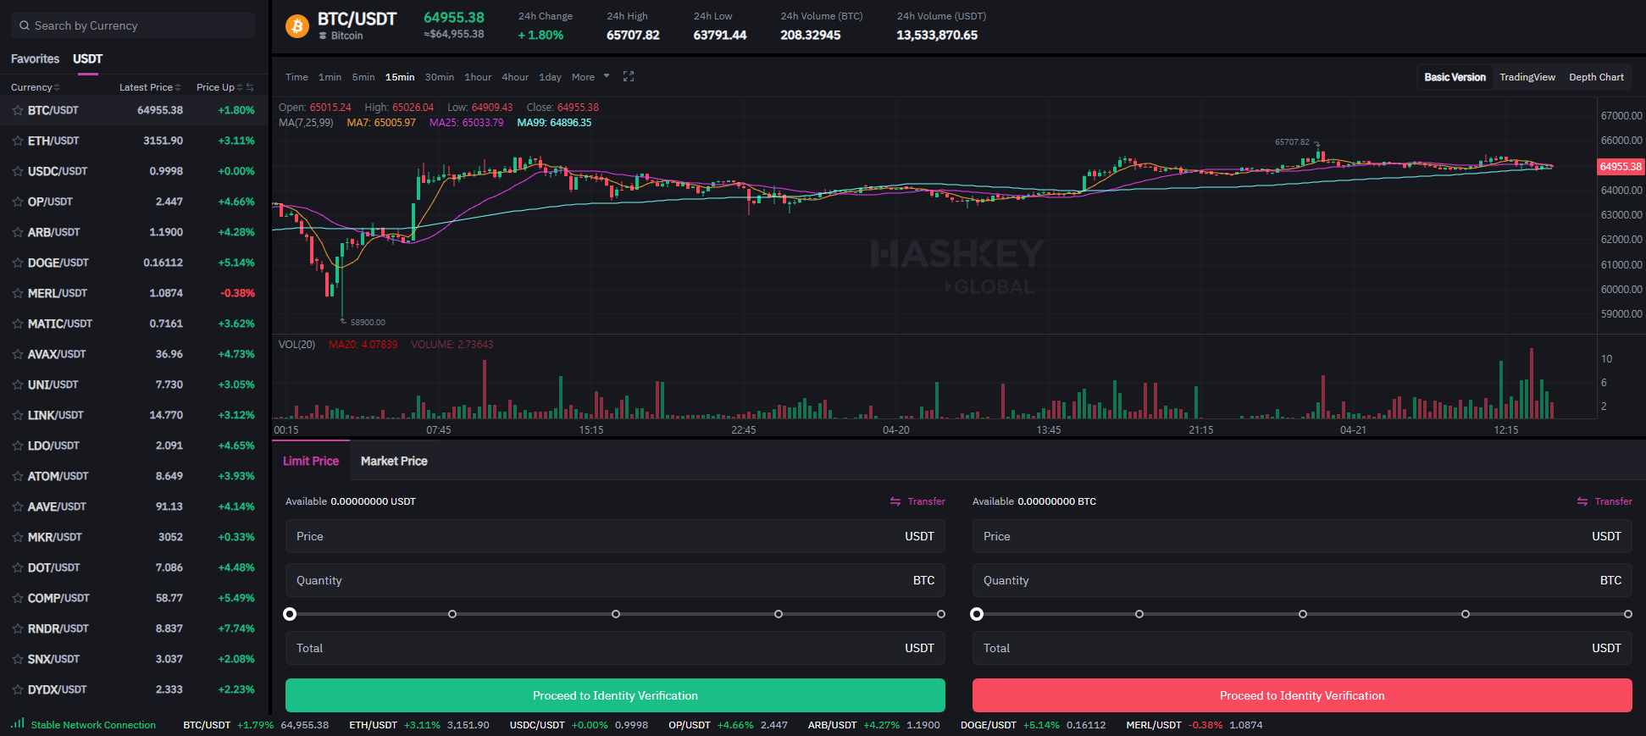The height and width of the screenshot is (736, 1646).
Task: Favorite COMP/USDT via star
Action: point(18,598)
